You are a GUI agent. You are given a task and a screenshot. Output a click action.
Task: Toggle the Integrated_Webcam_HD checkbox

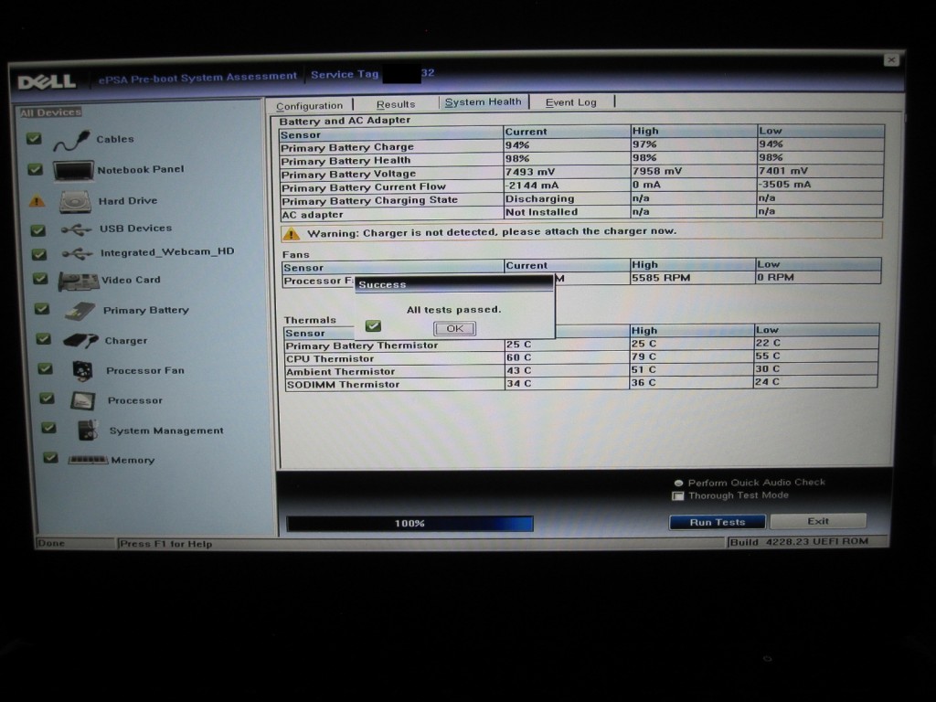click(39, 254)
